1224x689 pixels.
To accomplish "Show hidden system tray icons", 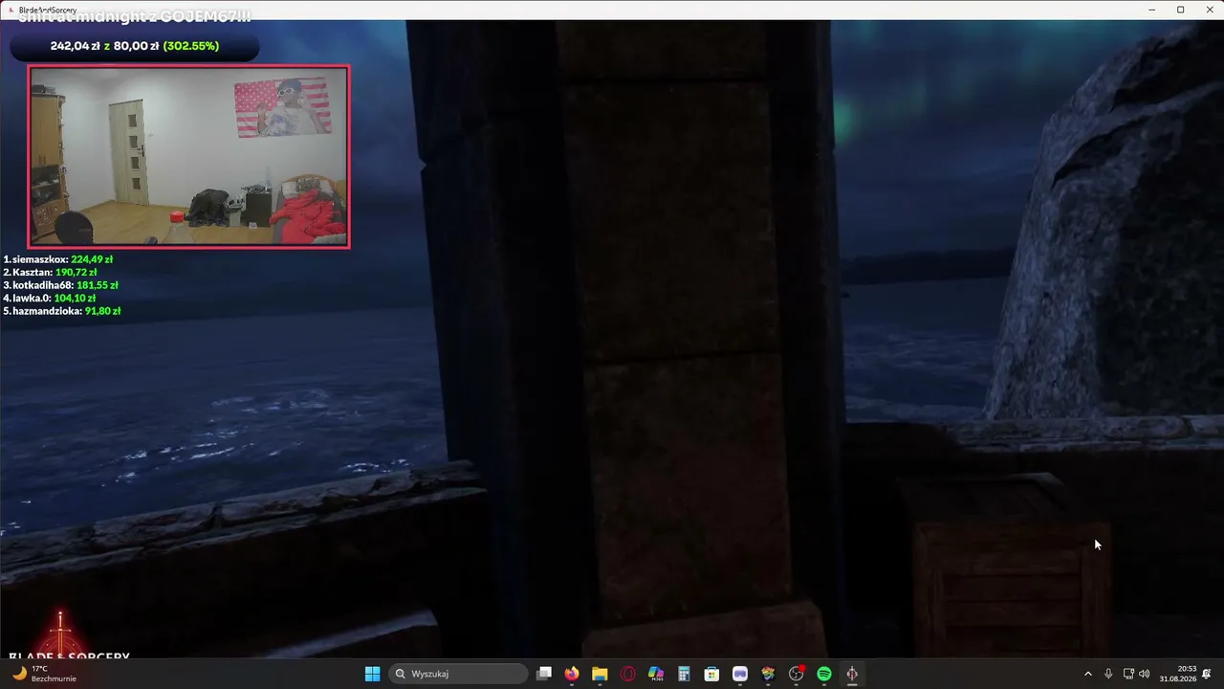I will click(x=1087, y=674).
